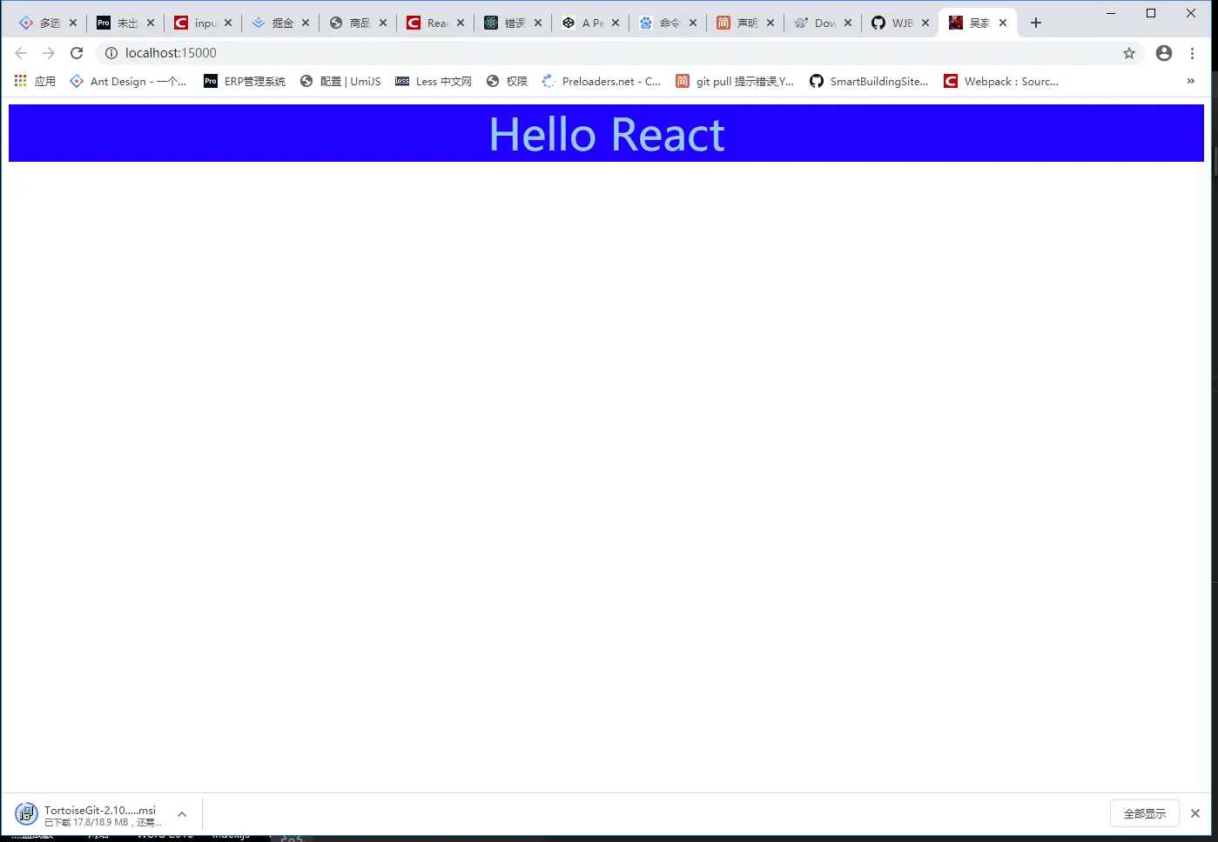Viewport: 1218px width, 842px height.
Task: Switch to the 'Dow' tab
Action: (823, 23)
